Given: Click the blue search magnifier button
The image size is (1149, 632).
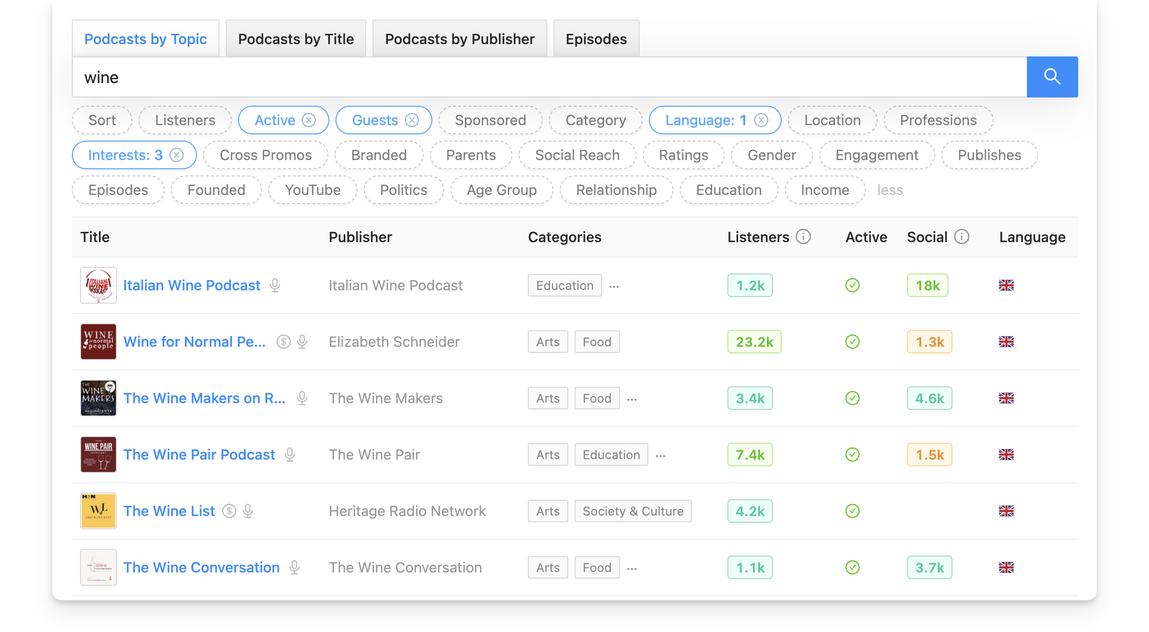Looking at the screenshot, I should click(x=1052, y=77).
